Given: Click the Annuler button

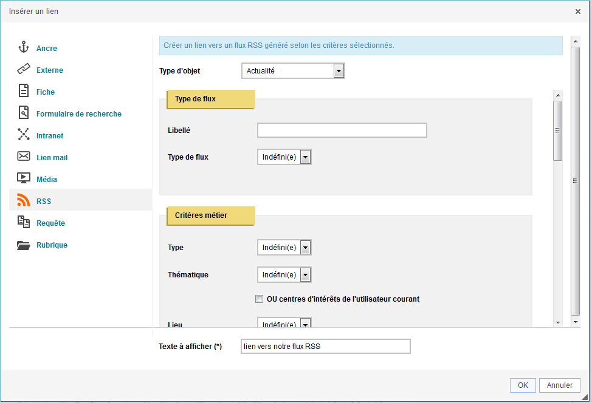Looking at the screenshot, I should tap(560, 385).
